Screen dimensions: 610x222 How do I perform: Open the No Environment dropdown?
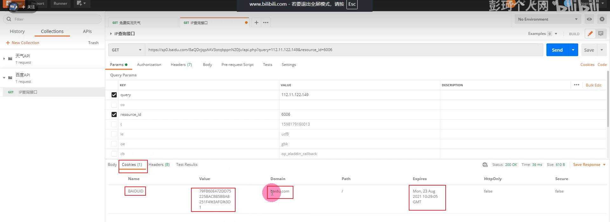pos(547,19)
